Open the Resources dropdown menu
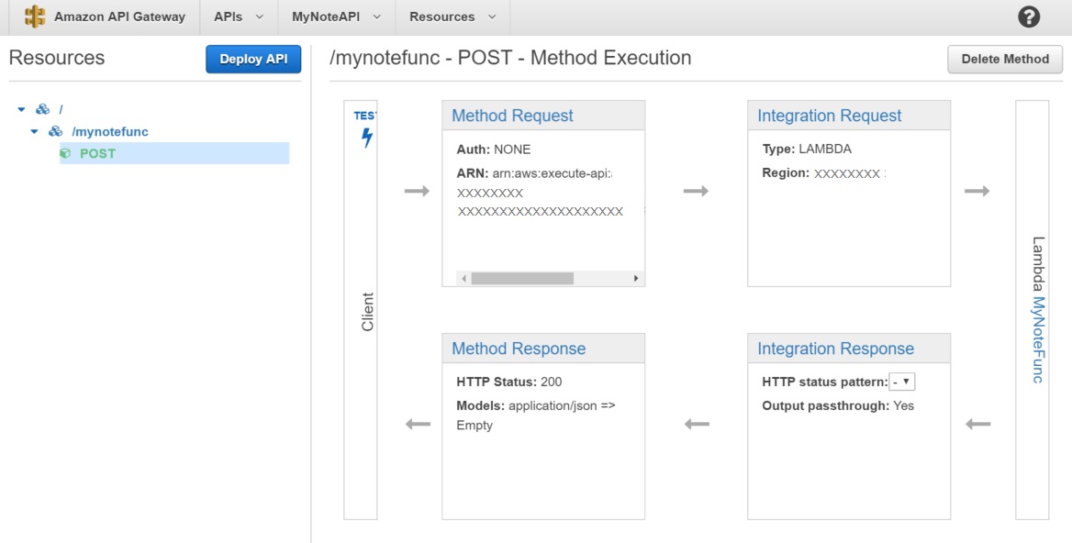 452,17
